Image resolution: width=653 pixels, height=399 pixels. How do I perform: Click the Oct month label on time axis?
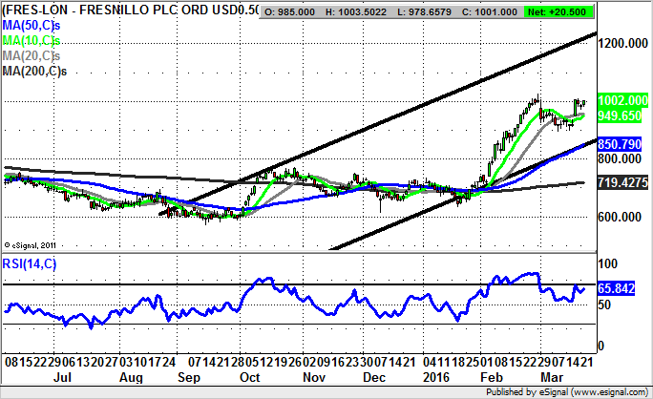coord(249,378)
